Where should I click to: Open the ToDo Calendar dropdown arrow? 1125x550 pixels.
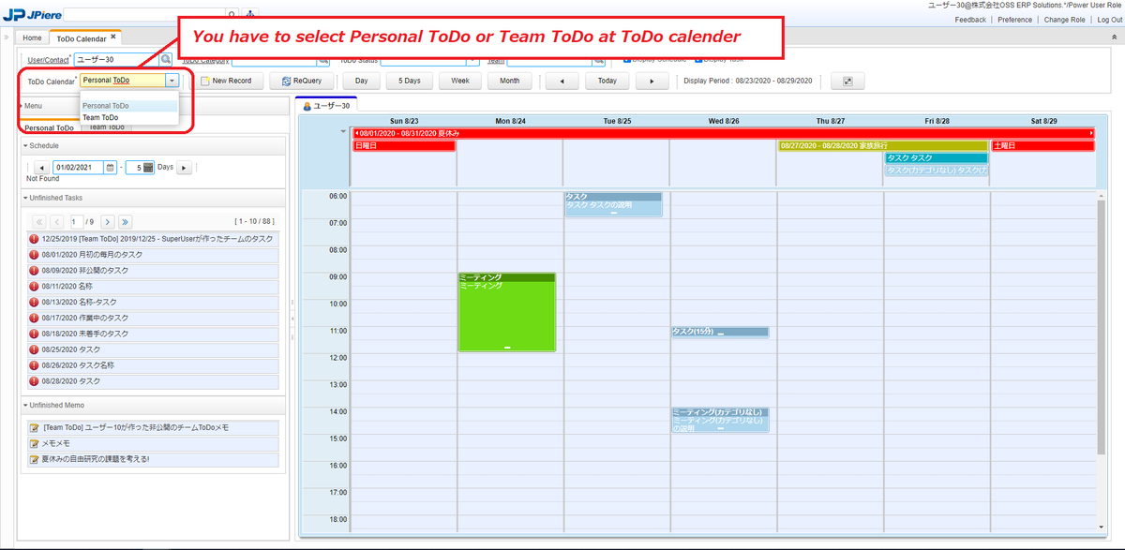(x=172, y=81)
